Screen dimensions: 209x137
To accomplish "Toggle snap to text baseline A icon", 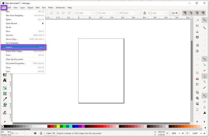I will [x=204, y=113].
